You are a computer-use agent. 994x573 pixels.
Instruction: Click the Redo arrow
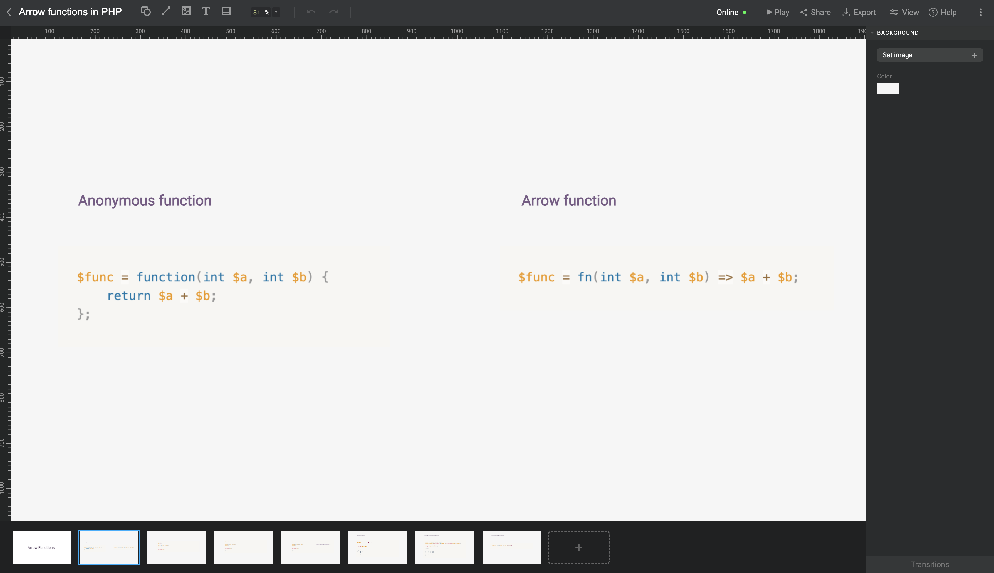333,12
